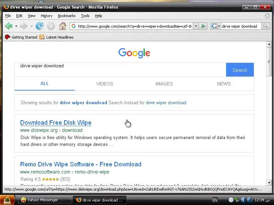Click the Google page search input field
This screenshot has height=205, width=274.
[x=120, y=70]
